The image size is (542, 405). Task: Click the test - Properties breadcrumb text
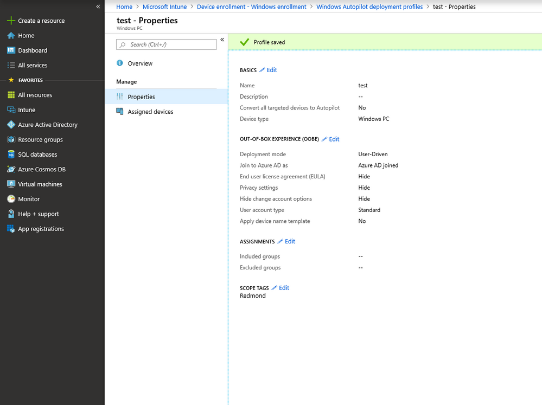454,7
